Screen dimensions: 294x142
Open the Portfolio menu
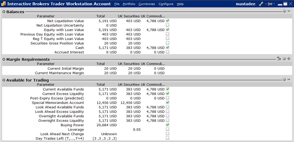[x=129, y=4]
